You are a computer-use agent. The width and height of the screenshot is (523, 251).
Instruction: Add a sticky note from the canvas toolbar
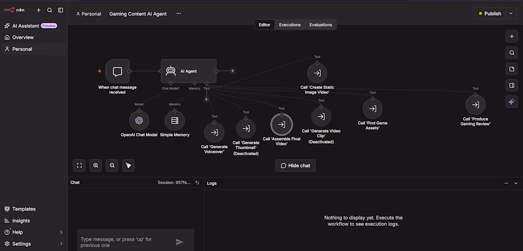tap(512, 69)
